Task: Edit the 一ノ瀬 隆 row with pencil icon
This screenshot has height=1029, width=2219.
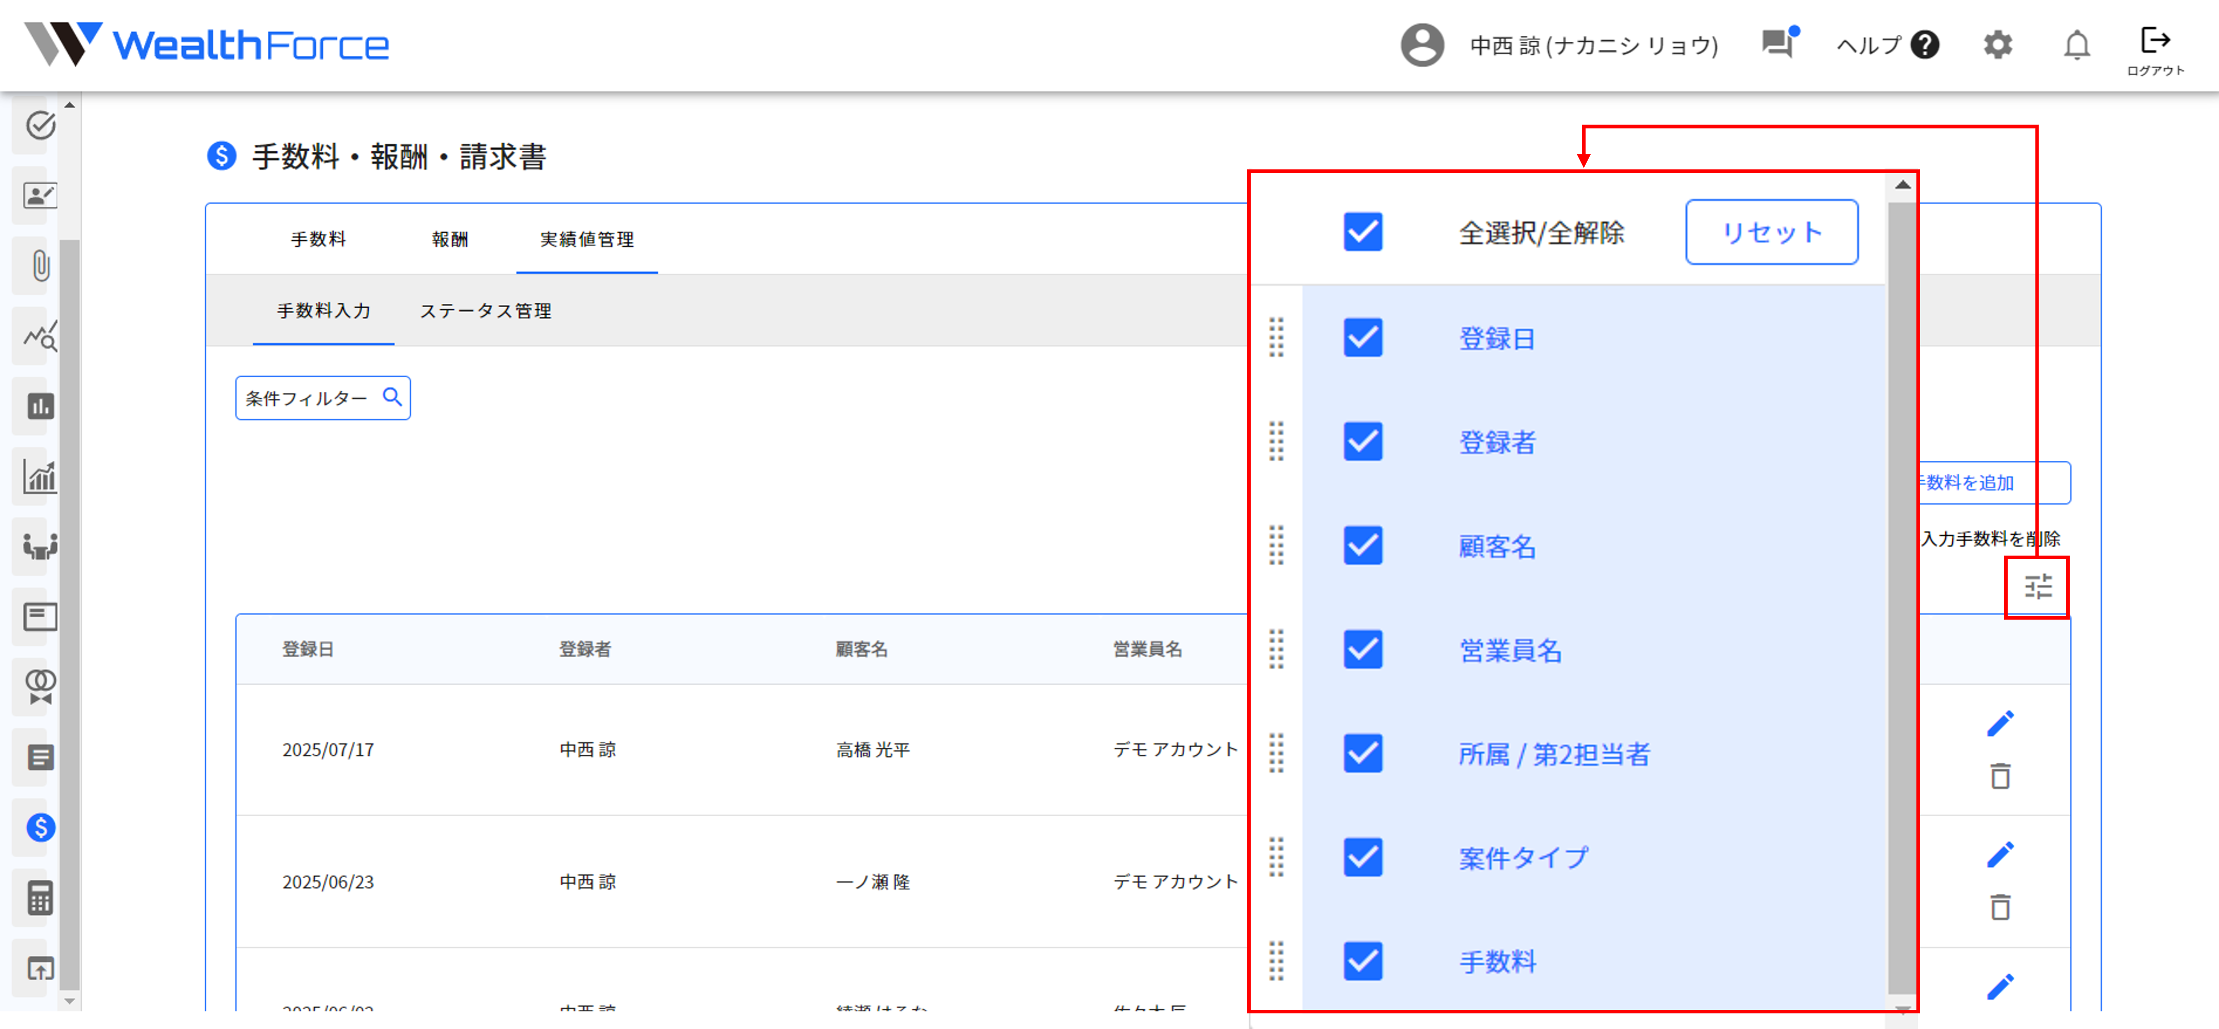Action: [2000, 854]
